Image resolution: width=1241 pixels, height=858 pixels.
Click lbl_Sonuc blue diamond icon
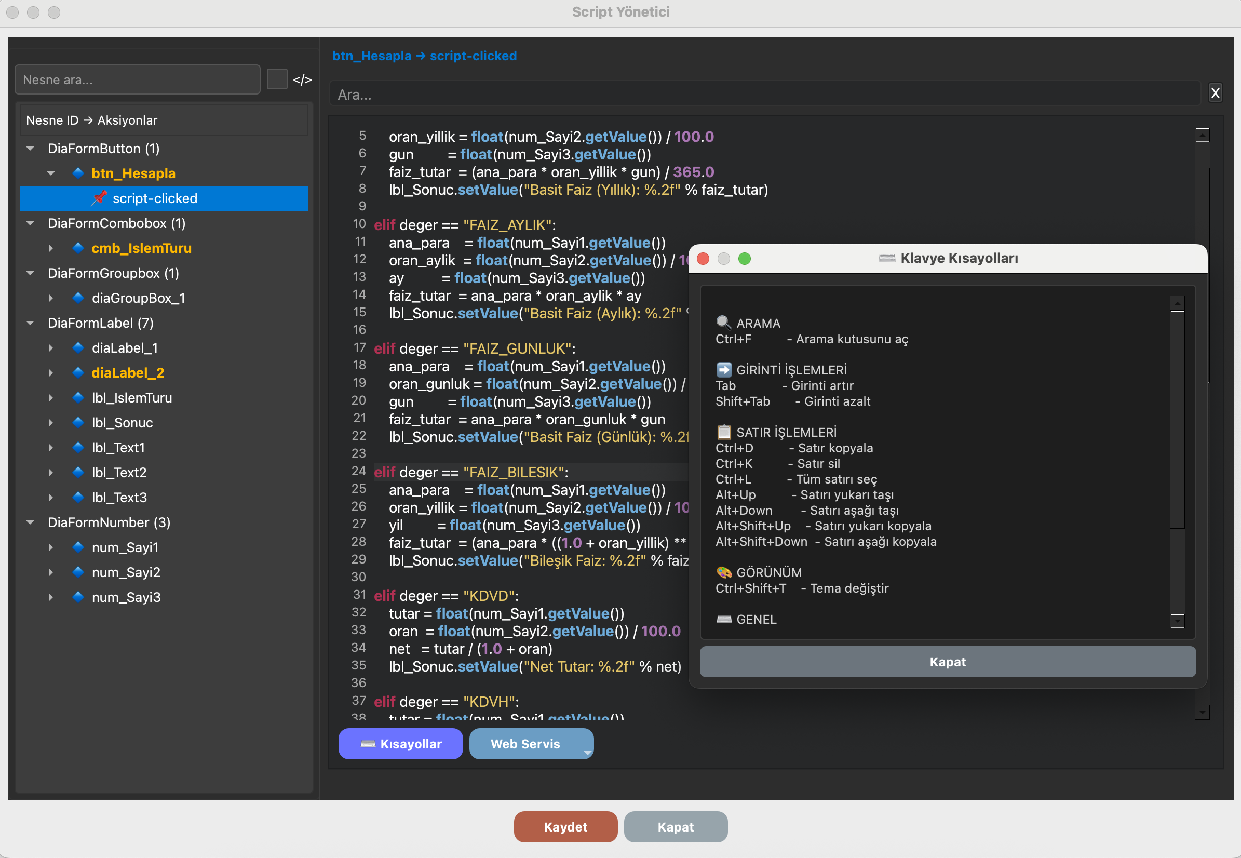pyautogui.click(x=78, y=423)
